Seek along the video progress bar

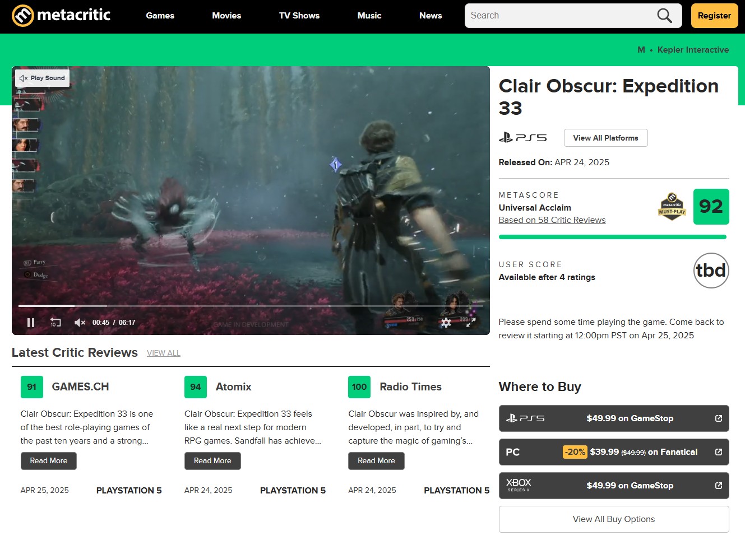pyautogui.click(x=251, y=306)
